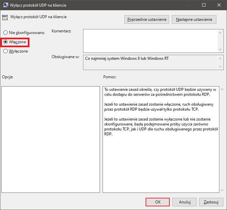Click the 'Co najmniej system Windows 8' text
This screenshot has width=227, height=210.
127,58
